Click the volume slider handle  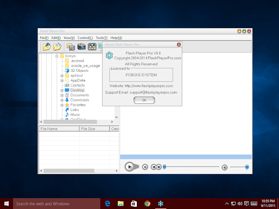[247, 167]
